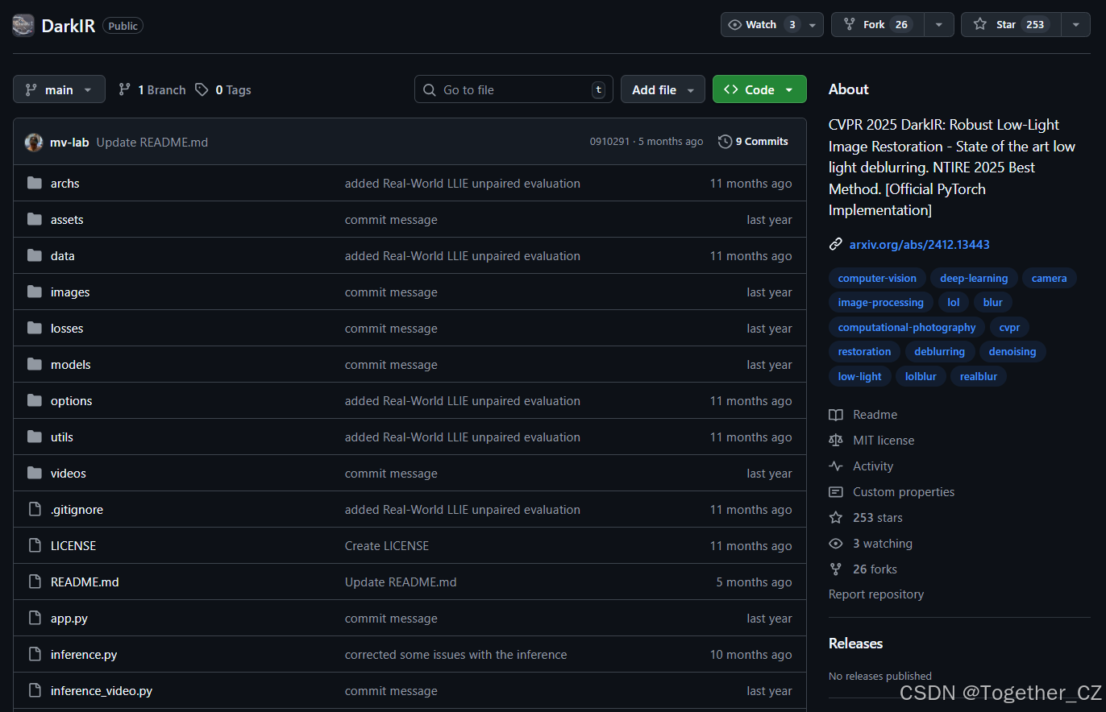Select the cvpr topic tag

click(1009, 327)
